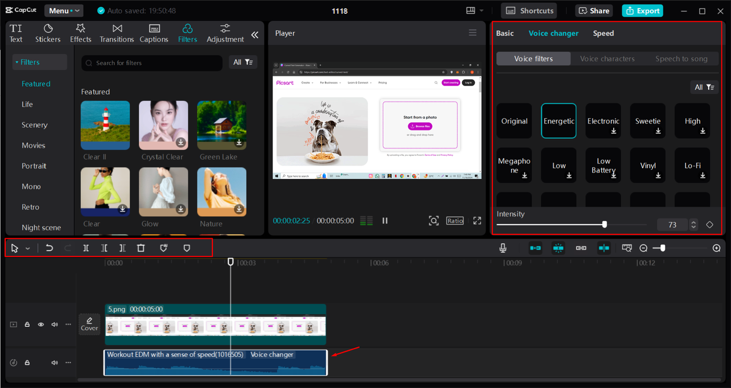Click the layout icon in title bar
Viewport: 731px width, 388px height.
[471, 10]
